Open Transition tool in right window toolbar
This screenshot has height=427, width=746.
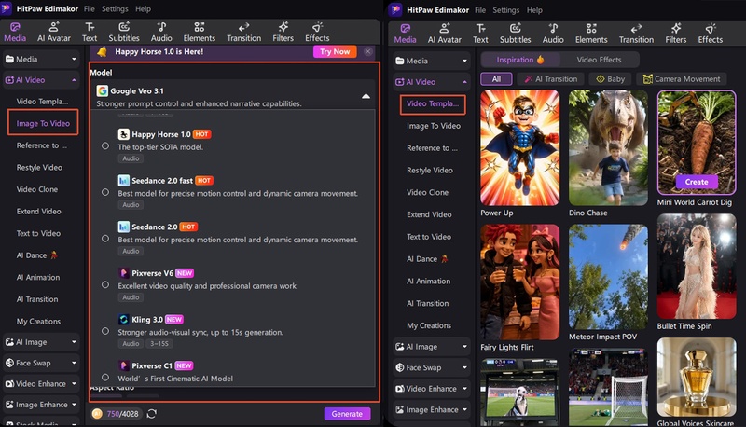(x=636, y=34)
